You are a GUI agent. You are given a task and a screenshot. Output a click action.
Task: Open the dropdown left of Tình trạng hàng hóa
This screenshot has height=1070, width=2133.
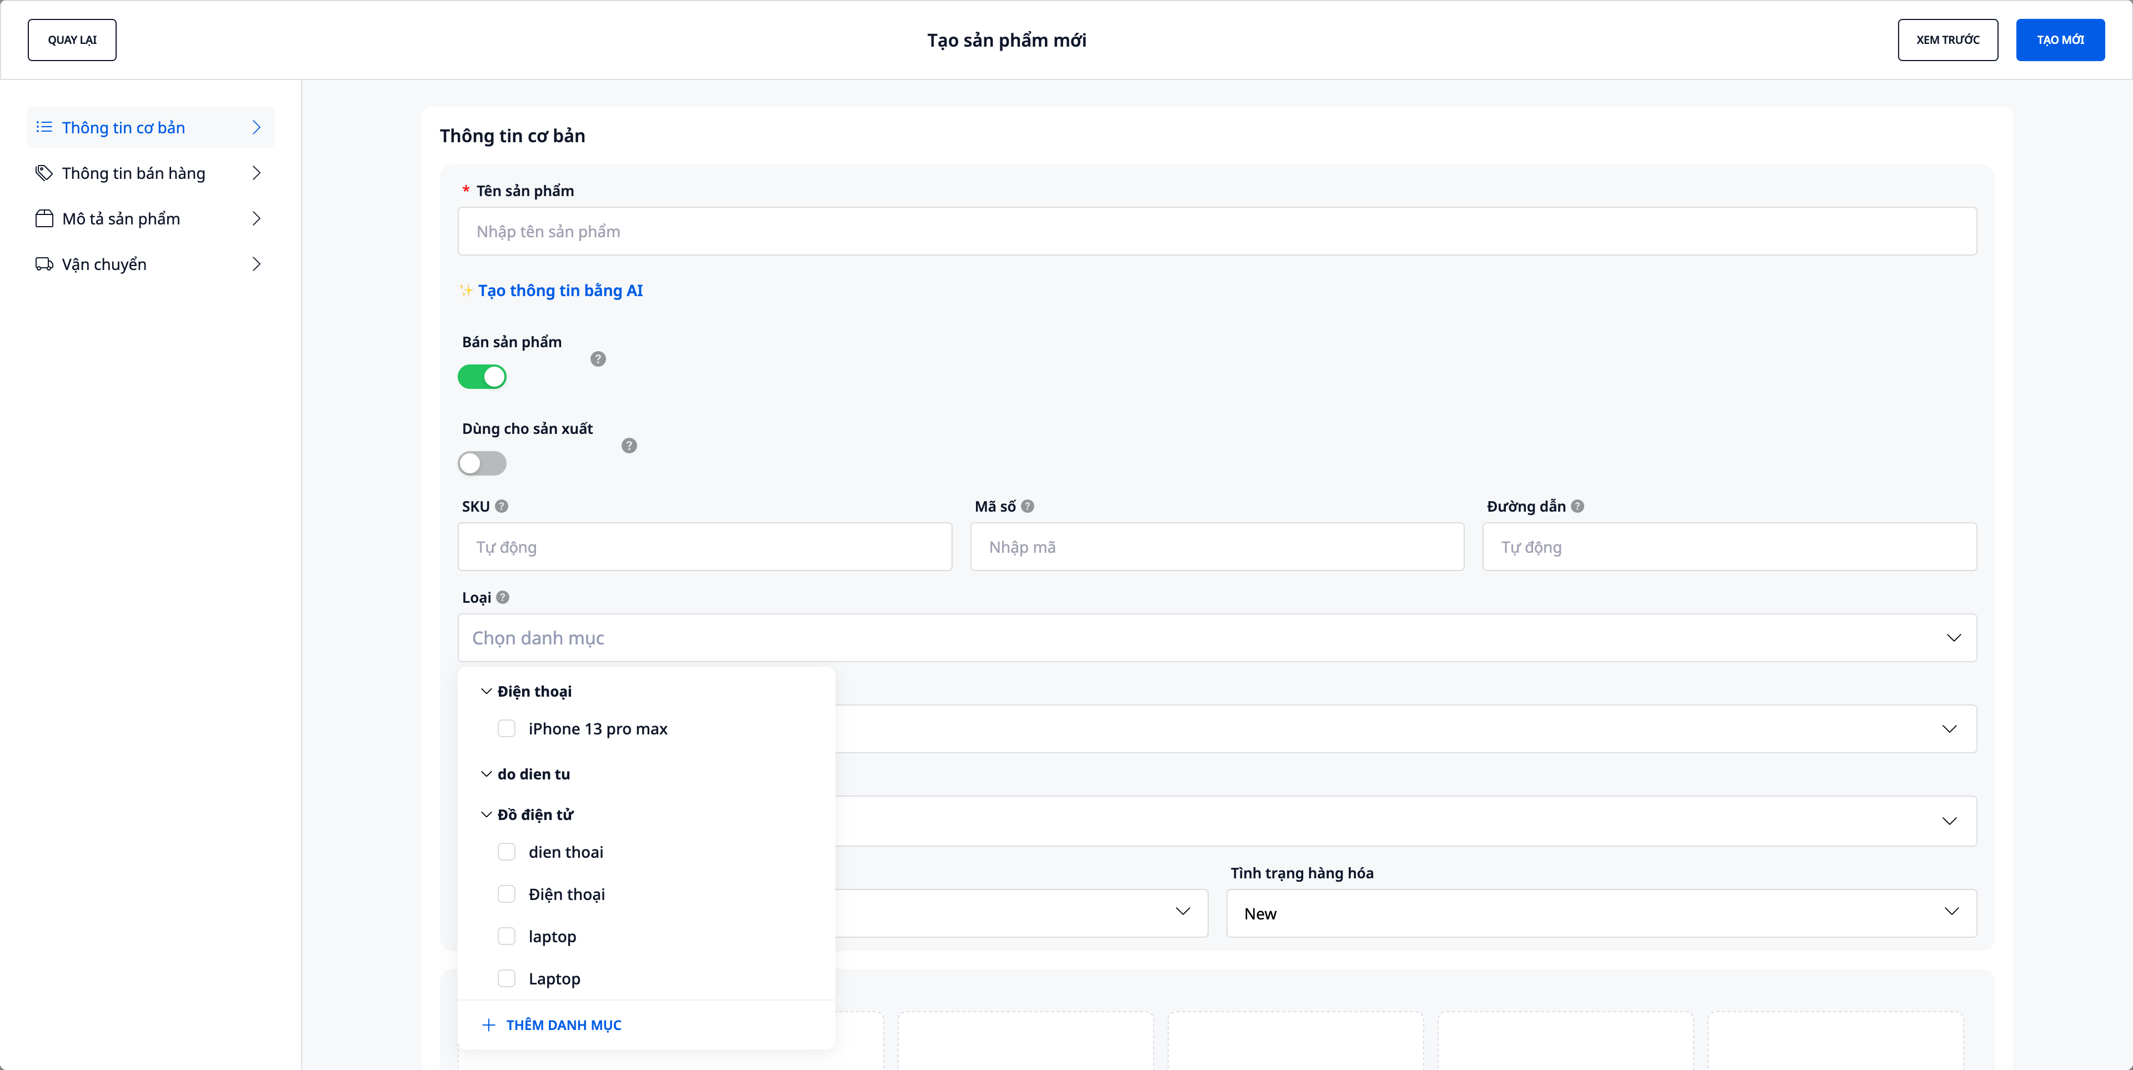pos(1022,913)
